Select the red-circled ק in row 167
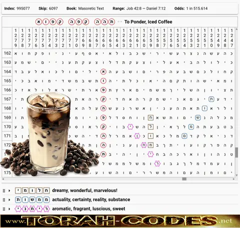 pos(103,99)
